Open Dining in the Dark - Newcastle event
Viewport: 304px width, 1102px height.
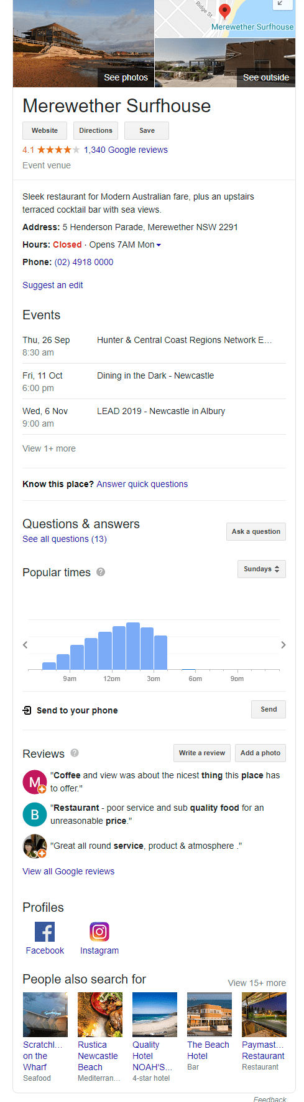(x=155, y=375)
